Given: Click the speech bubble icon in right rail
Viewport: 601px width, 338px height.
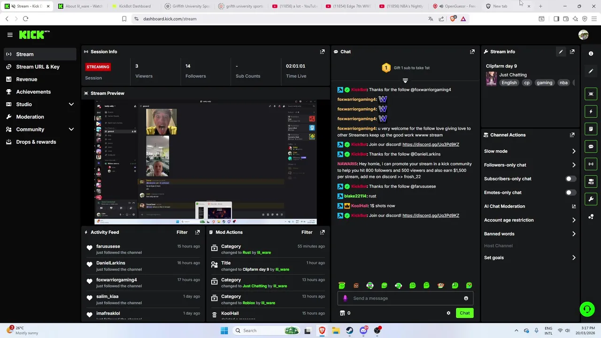Looking at the screenshot, I should tap(591, 146).
